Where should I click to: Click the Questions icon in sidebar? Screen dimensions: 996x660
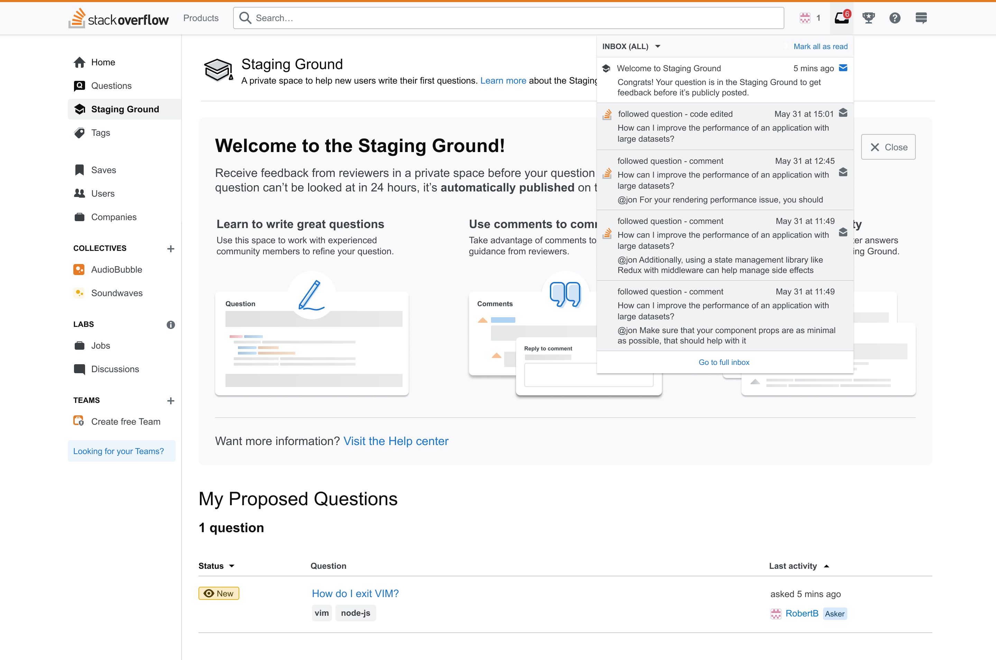click(79, 86)
